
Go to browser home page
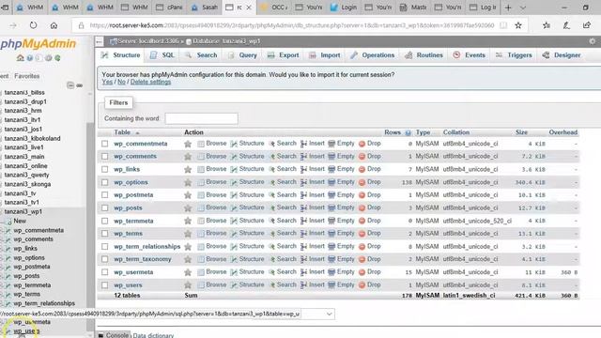[x=54, y=25]
